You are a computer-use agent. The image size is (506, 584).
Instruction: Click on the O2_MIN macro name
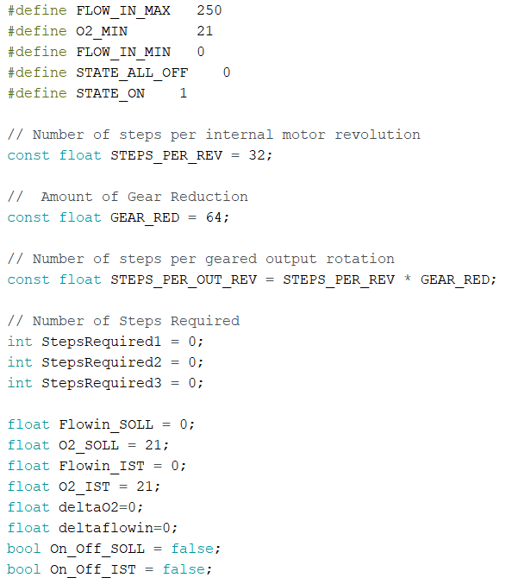(x=102, y=31)
